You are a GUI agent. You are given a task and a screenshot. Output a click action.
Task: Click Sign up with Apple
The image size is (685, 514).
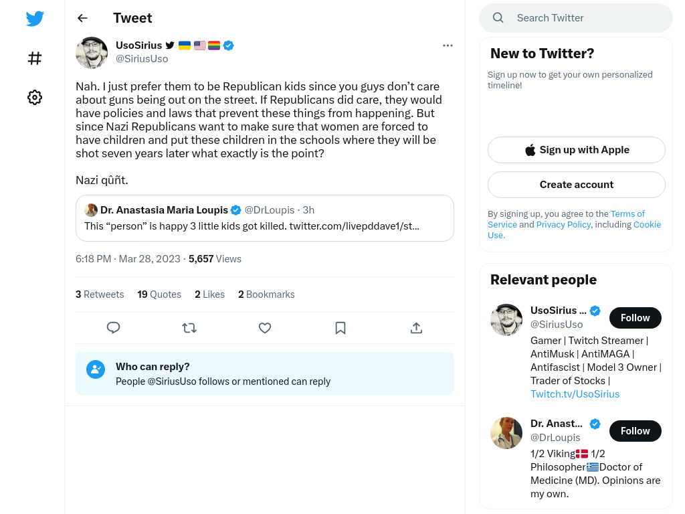(576, 150)
